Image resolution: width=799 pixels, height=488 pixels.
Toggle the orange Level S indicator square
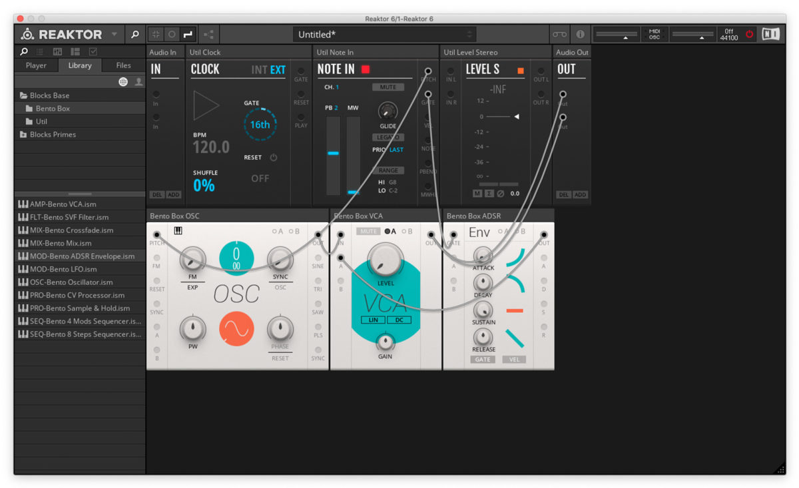coord(521,71)
